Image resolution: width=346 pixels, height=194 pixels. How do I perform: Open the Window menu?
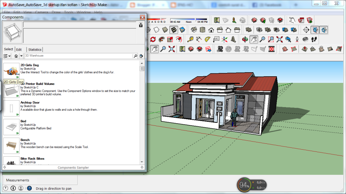(x=84, y=12)
